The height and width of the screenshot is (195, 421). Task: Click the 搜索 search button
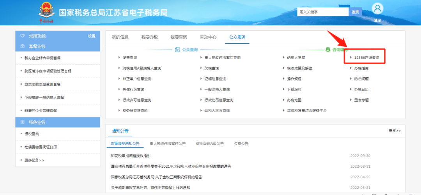[355, 12]
